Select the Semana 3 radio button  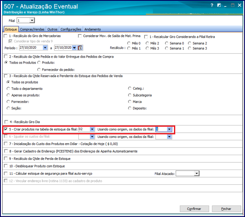click(x=190, y=48)
